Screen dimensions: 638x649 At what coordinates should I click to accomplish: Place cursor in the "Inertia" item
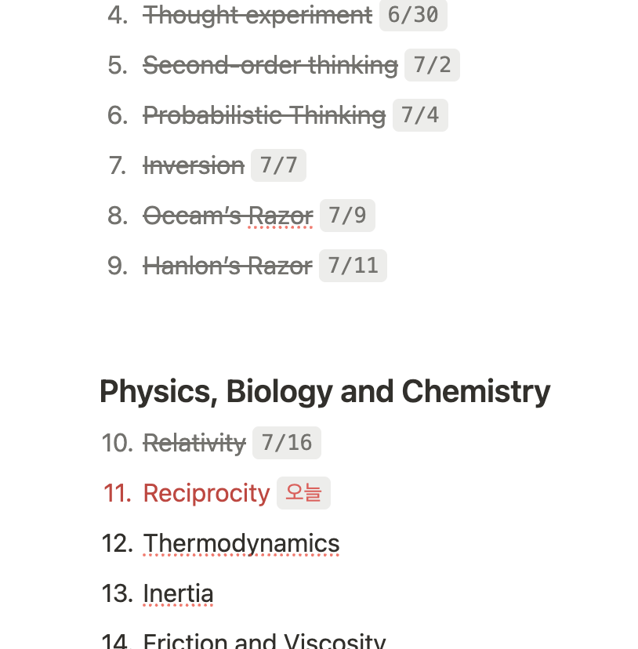coord(178,593)
